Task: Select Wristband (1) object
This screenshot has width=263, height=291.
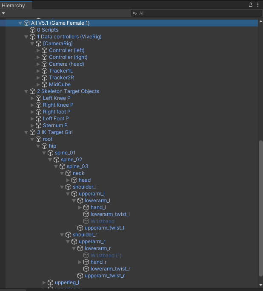Action: [x=106, y=255]
